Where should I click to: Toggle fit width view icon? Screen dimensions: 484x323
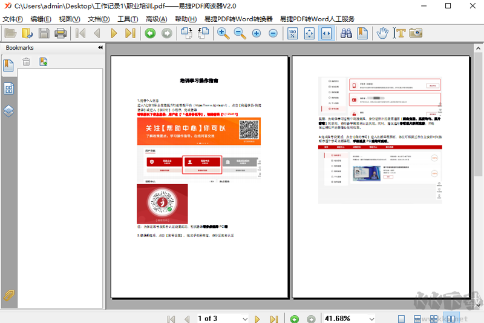coord(326,33)
